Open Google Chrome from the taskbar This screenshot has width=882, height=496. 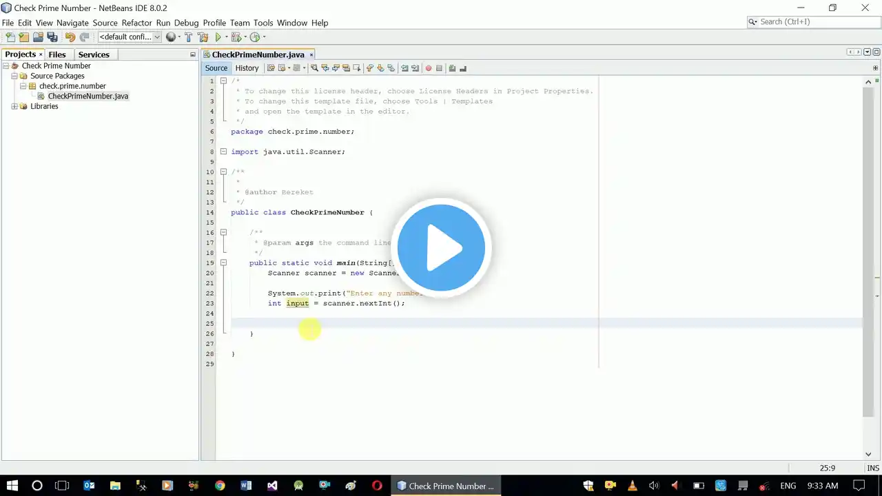[x=220, y=486]
